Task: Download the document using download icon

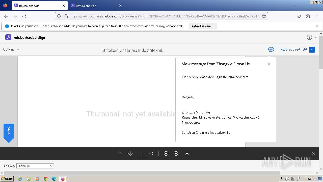Action: point(187,153)
